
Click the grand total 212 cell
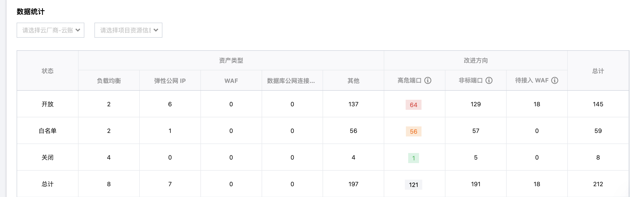click(598, 184)
